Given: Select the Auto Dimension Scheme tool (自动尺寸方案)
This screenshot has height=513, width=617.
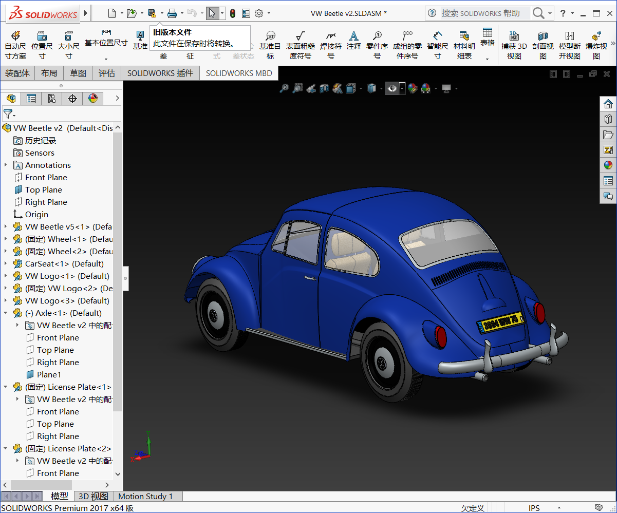Looking at the screenshot, I should tap(15, 45).
